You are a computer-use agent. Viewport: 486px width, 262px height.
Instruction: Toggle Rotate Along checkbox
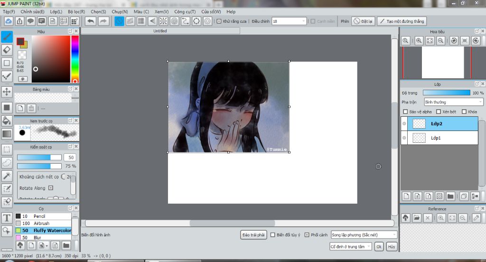tap(51, 188)
